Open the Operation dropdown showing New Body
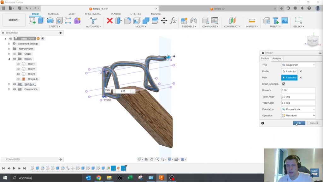Viewport: 323px width, 182px height. pos(298,116)
